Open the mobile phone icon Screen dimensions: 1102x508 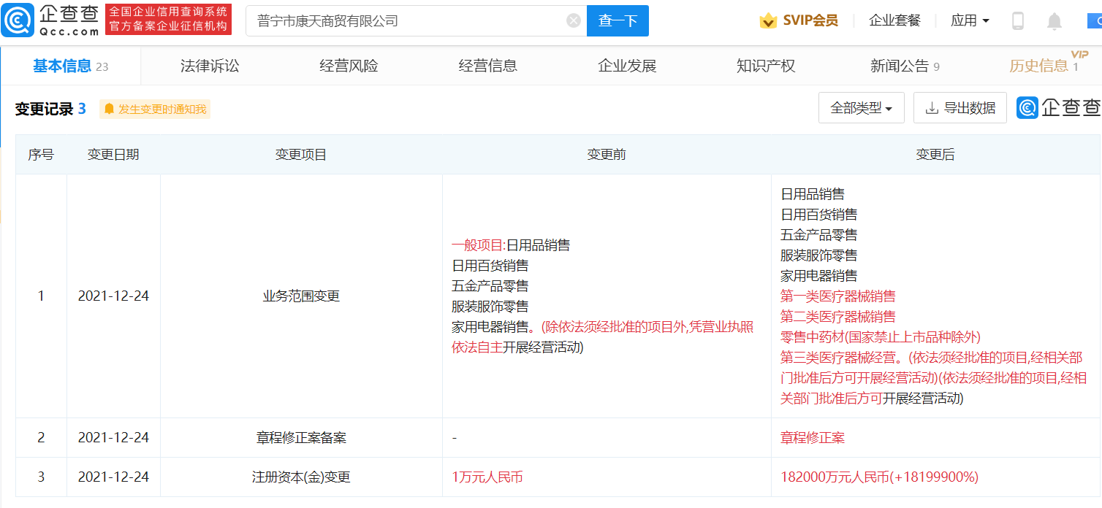[1017, 21]
